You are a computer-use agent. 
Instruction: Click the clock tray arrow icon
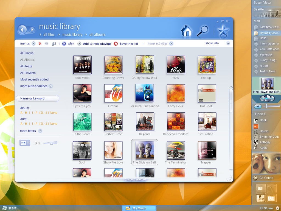point(278,208)
